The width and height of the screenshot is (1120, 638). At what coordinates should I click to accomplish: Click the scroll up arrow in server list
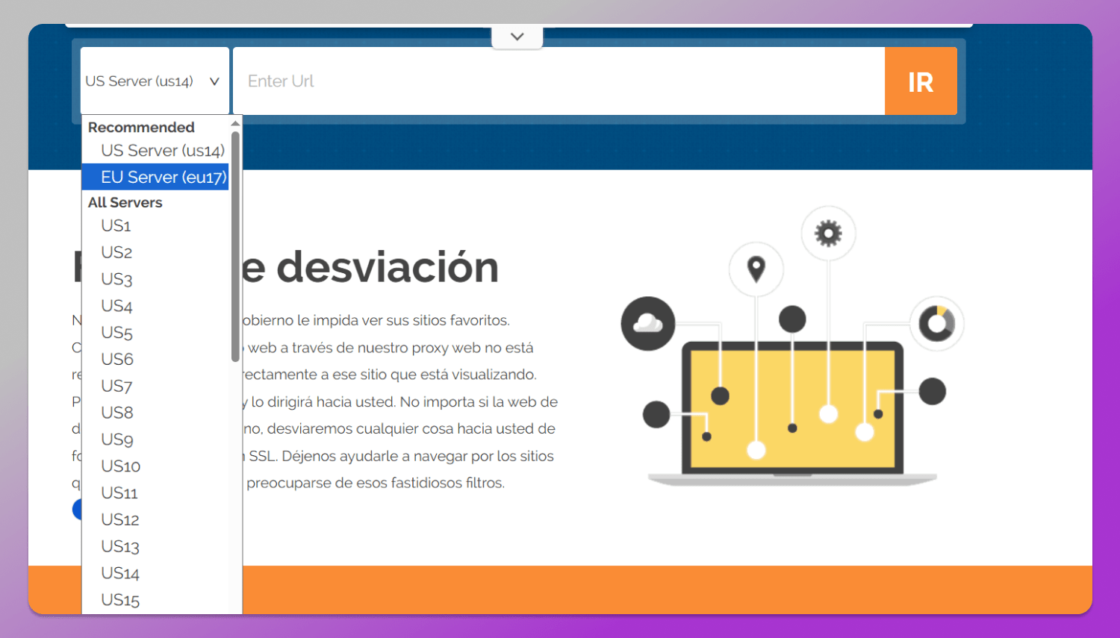pyautogui.click(x=235, y=124)
